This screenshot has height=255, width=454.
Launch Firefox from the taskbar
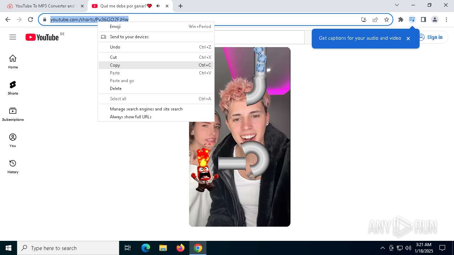click(x=181, y=248)
